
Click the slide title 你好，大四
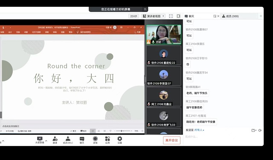coord(74,78)
